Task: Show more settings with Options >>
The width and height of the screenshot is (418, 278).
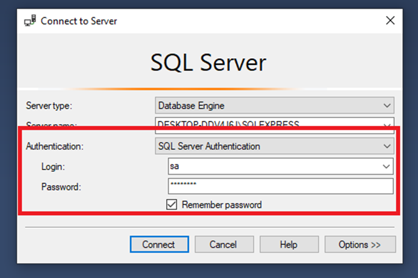Action: tap(360, 244)
